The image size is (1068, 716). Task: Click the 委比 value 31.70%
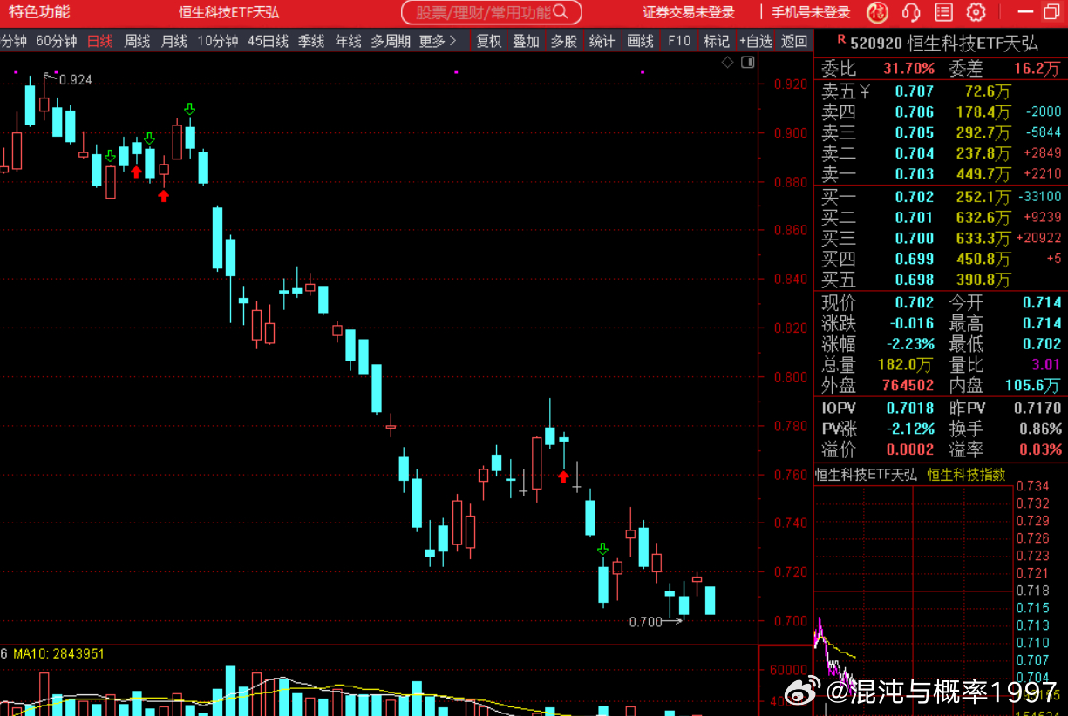point(909,69)
